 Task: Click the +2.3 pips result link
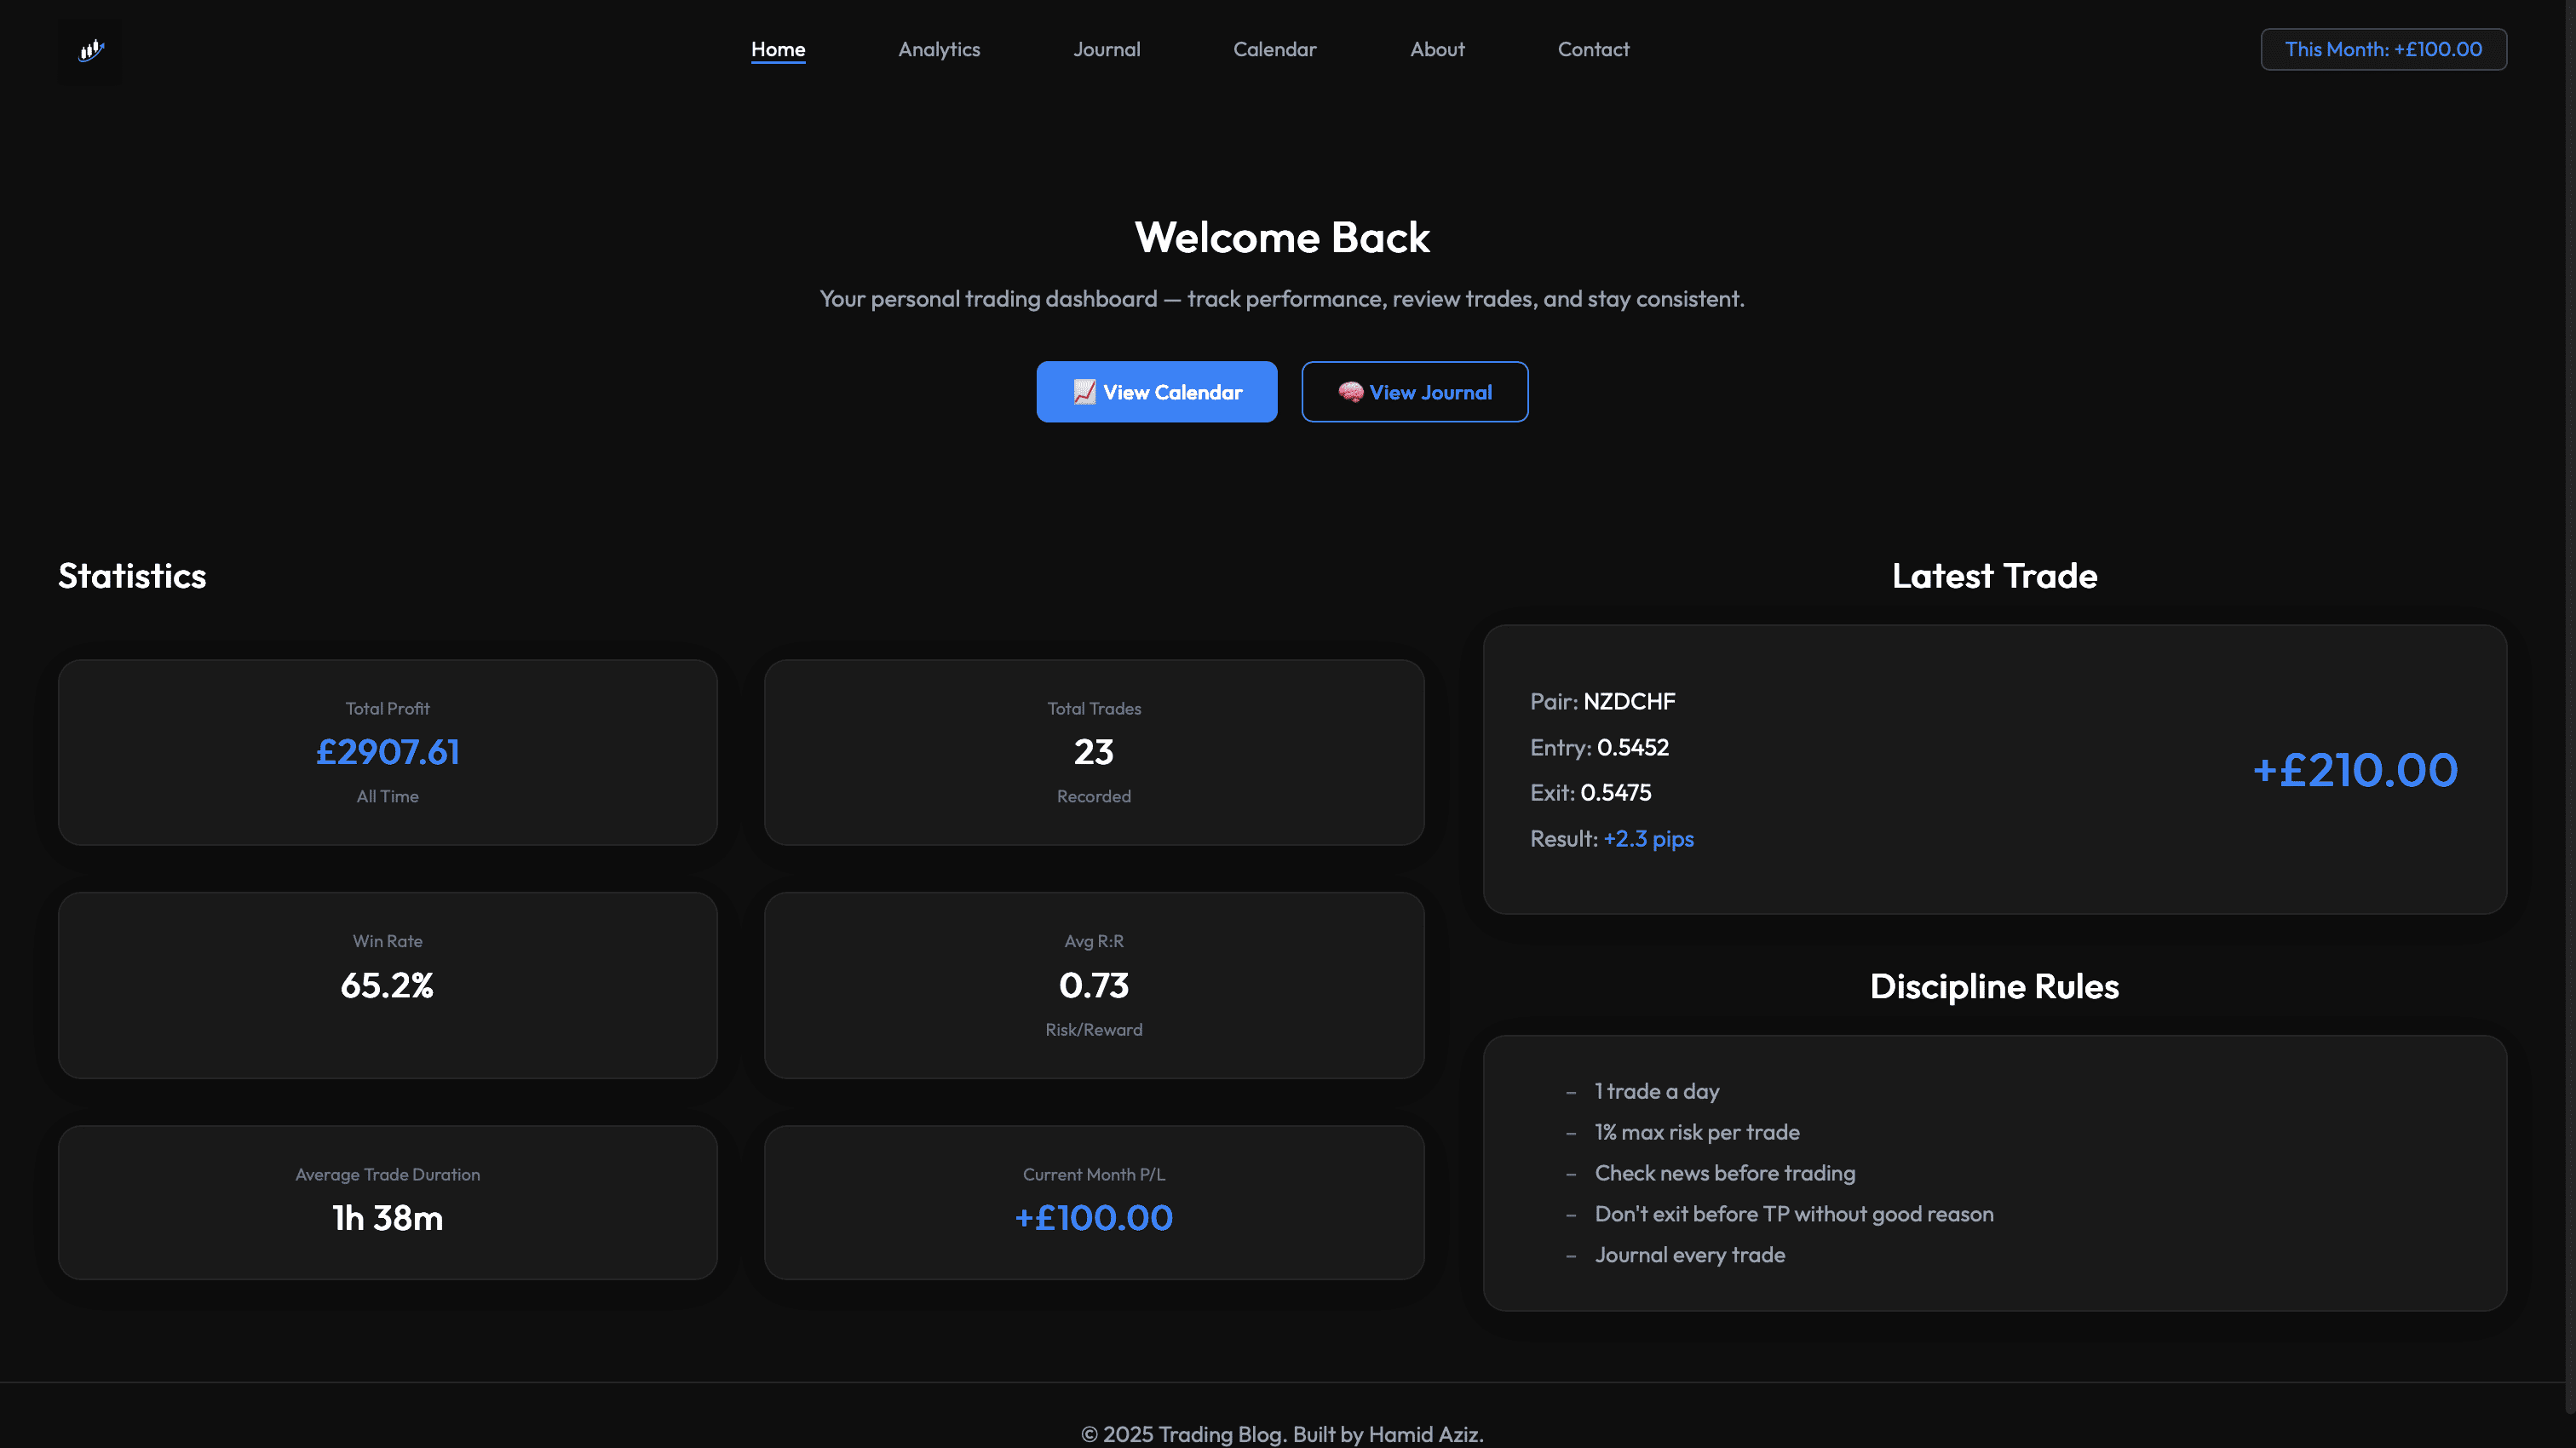pos(1649,839)
